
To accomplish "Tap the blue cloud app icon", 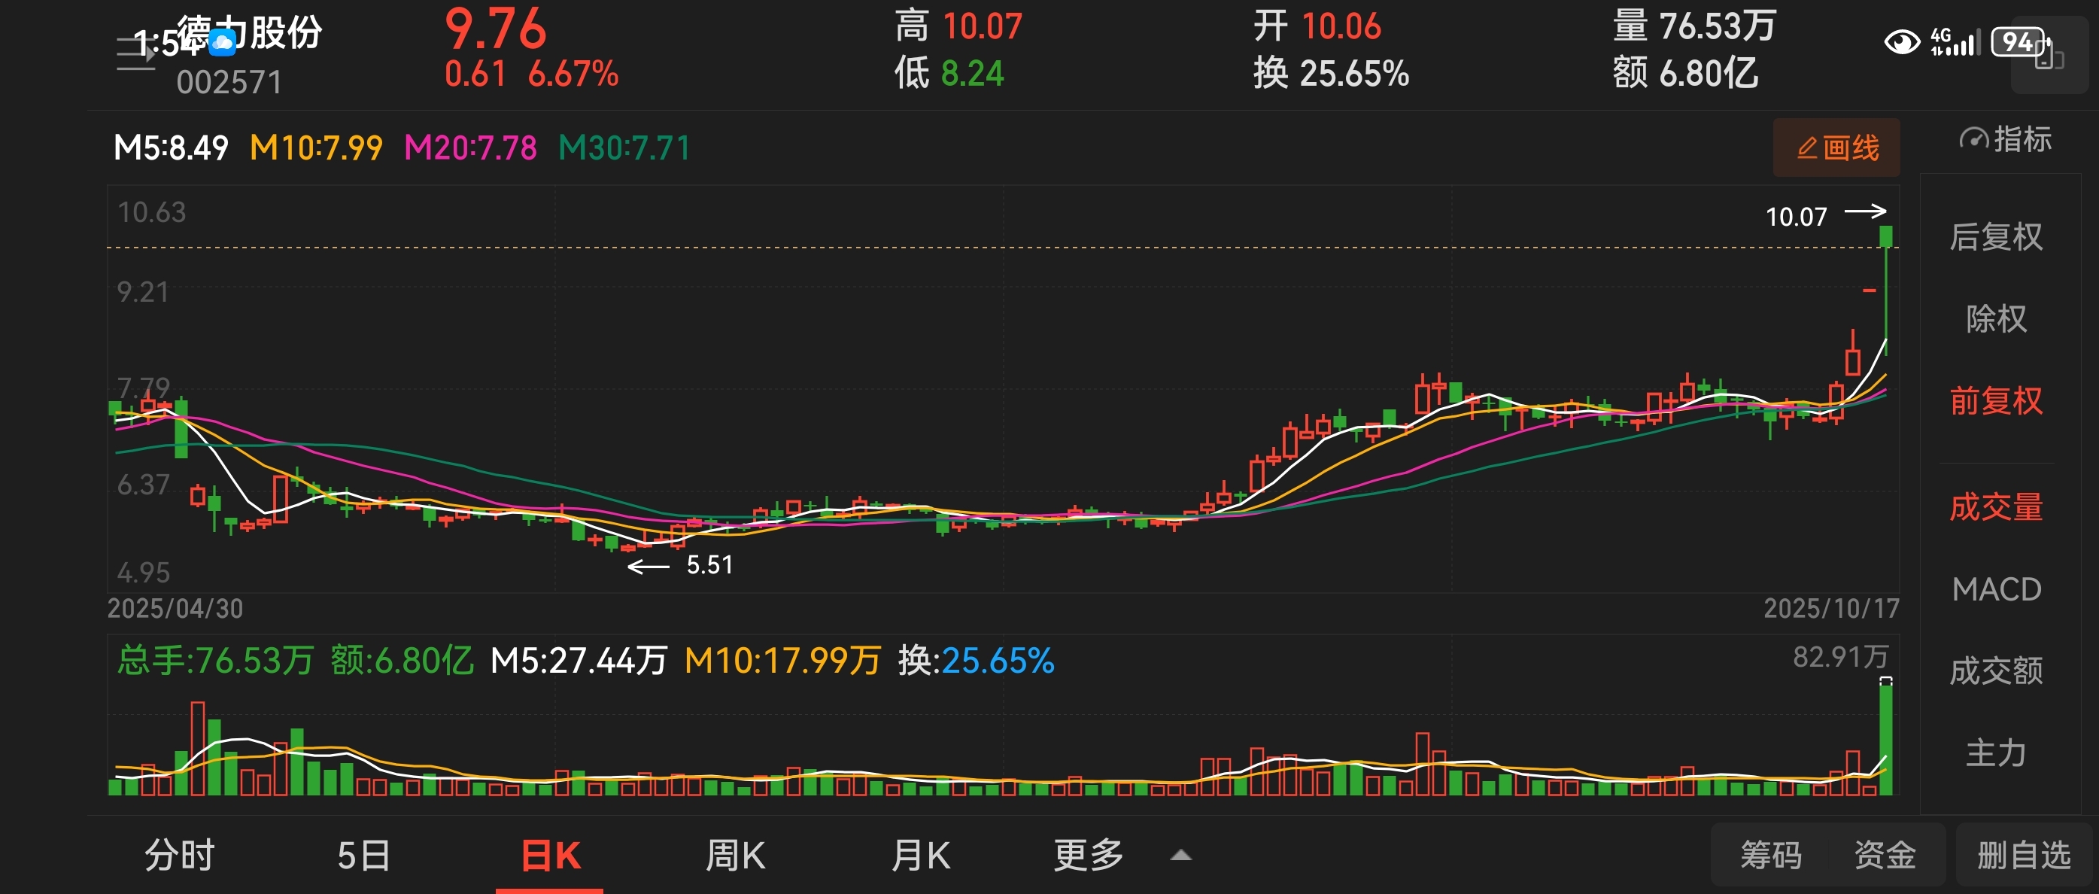I will pyautogui.click(x=222, y=41).
